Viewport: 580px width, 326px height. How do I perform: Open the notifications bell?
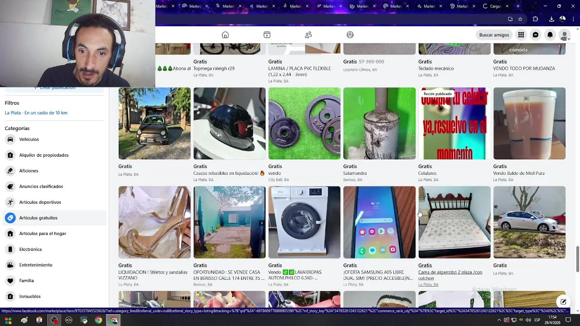click(550, 35)
